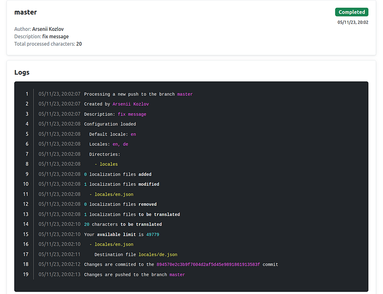Click the Logs section heading
The width and height of the screenshot is (383, 294).
(22, 73)
